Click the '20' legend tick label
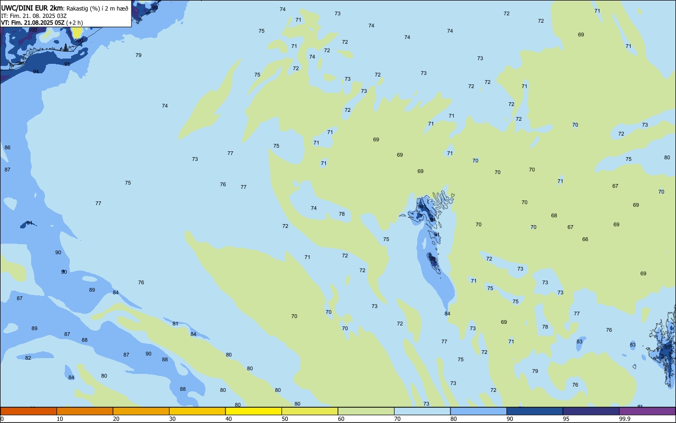676x423 pixels. point(116,419)
